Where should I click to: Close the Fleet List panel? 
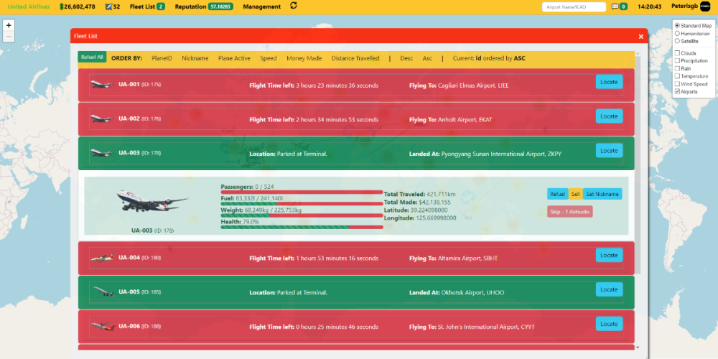pyautogui.click(x=641, y=36)
